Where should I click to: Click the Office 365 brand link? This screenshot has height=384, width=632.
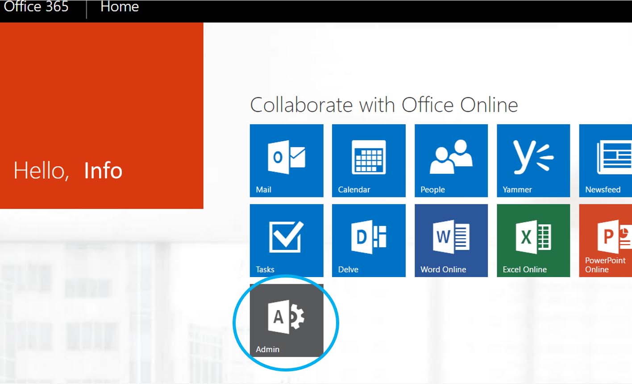pyautogui.click(x=36, y=7)
